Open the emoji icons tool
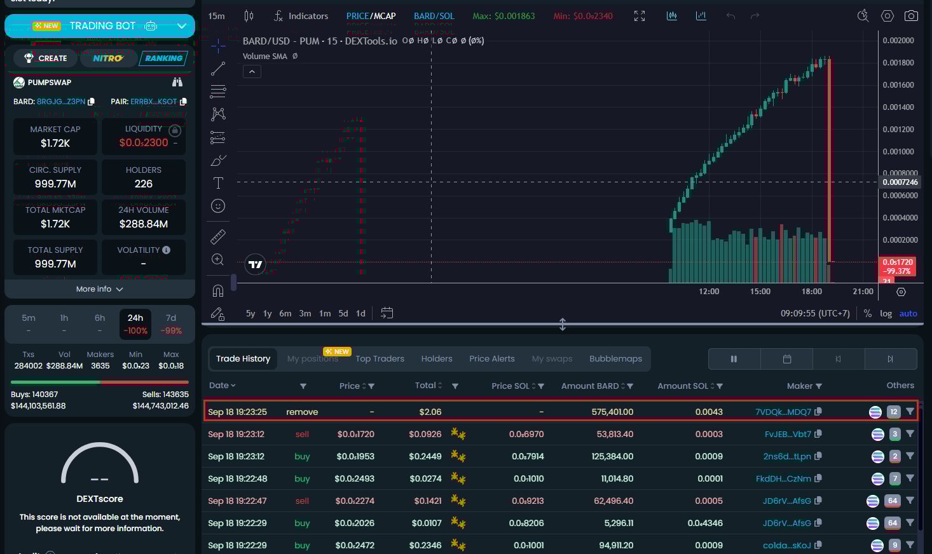Screen dimensions: 932x554 click(218, 206)
